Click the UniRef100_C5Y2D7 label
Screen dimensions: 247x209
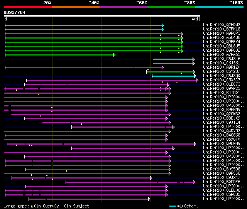pyautogui.click(x=222, y=72)
